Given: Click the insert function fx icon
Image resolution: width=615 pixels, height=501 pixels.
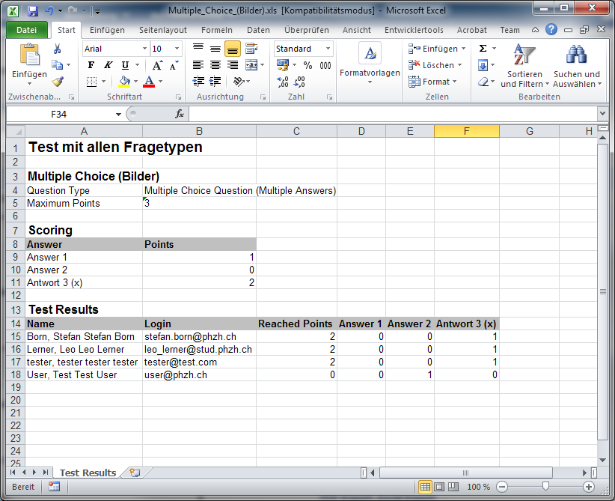Looking at the screenshot, I should pos(180,114).
